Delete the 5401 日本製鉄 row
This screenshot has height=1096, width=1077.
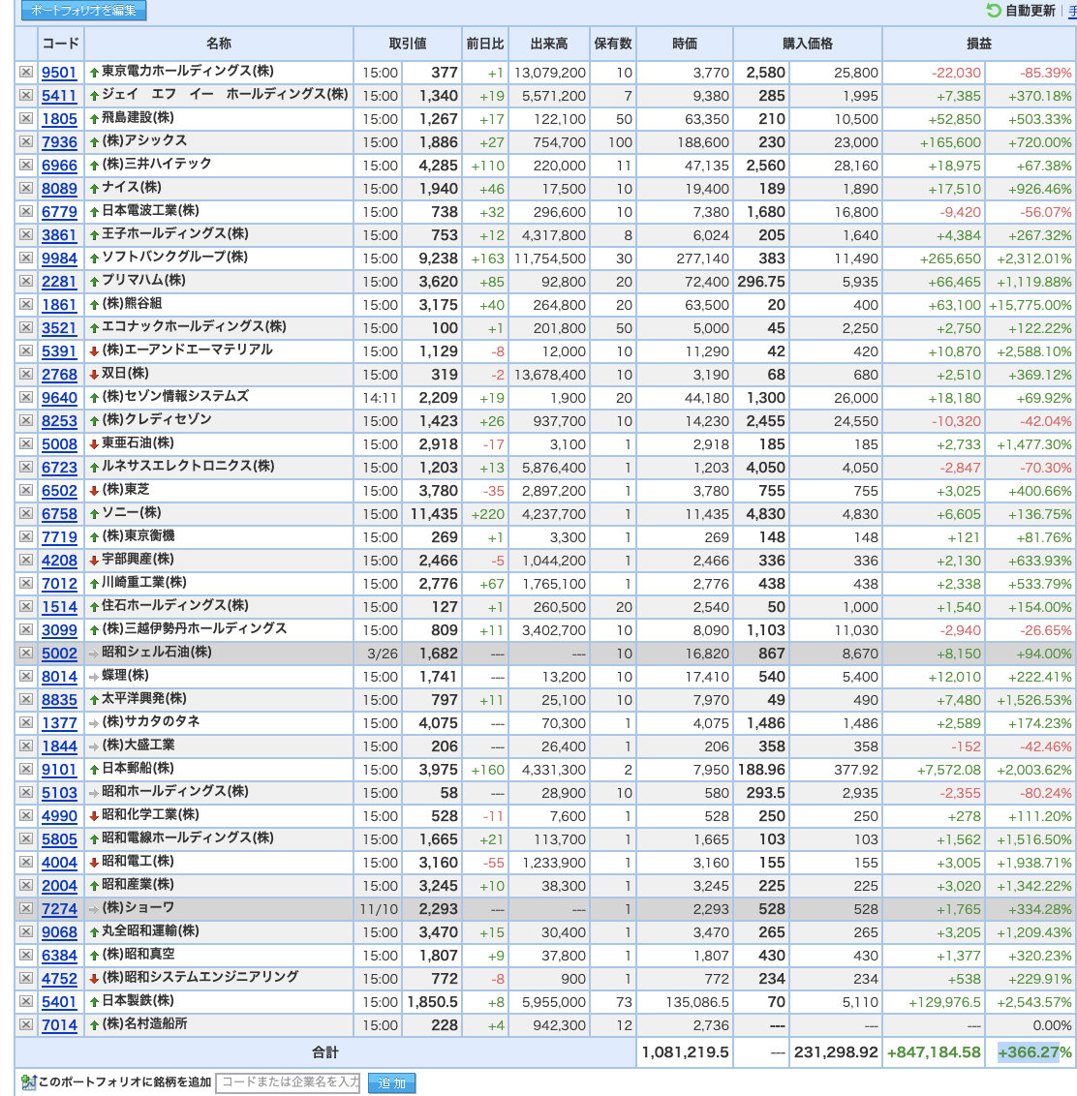pyautogui.click(x=26, y=1002)
